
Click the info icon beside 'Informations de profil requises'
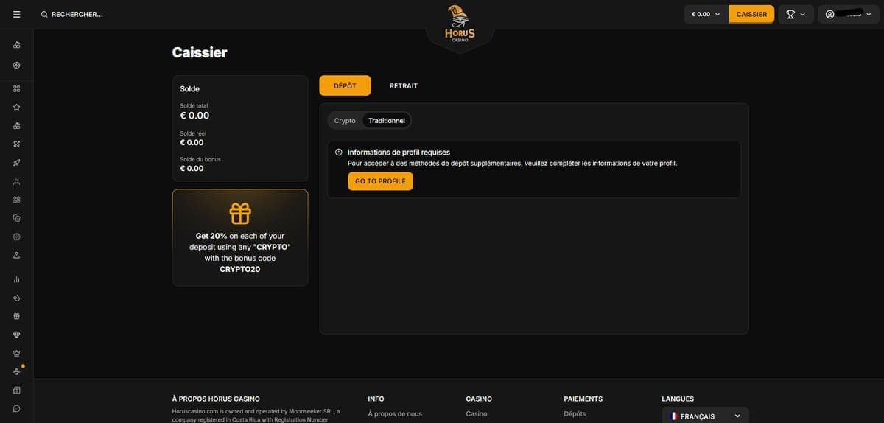click(339, 153)
